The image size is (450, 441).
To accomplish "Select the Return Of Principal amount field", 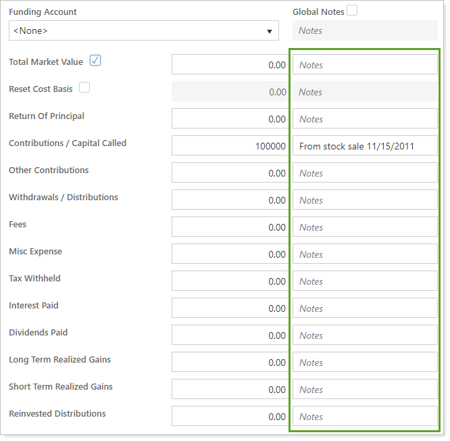I will pos(230,119).
